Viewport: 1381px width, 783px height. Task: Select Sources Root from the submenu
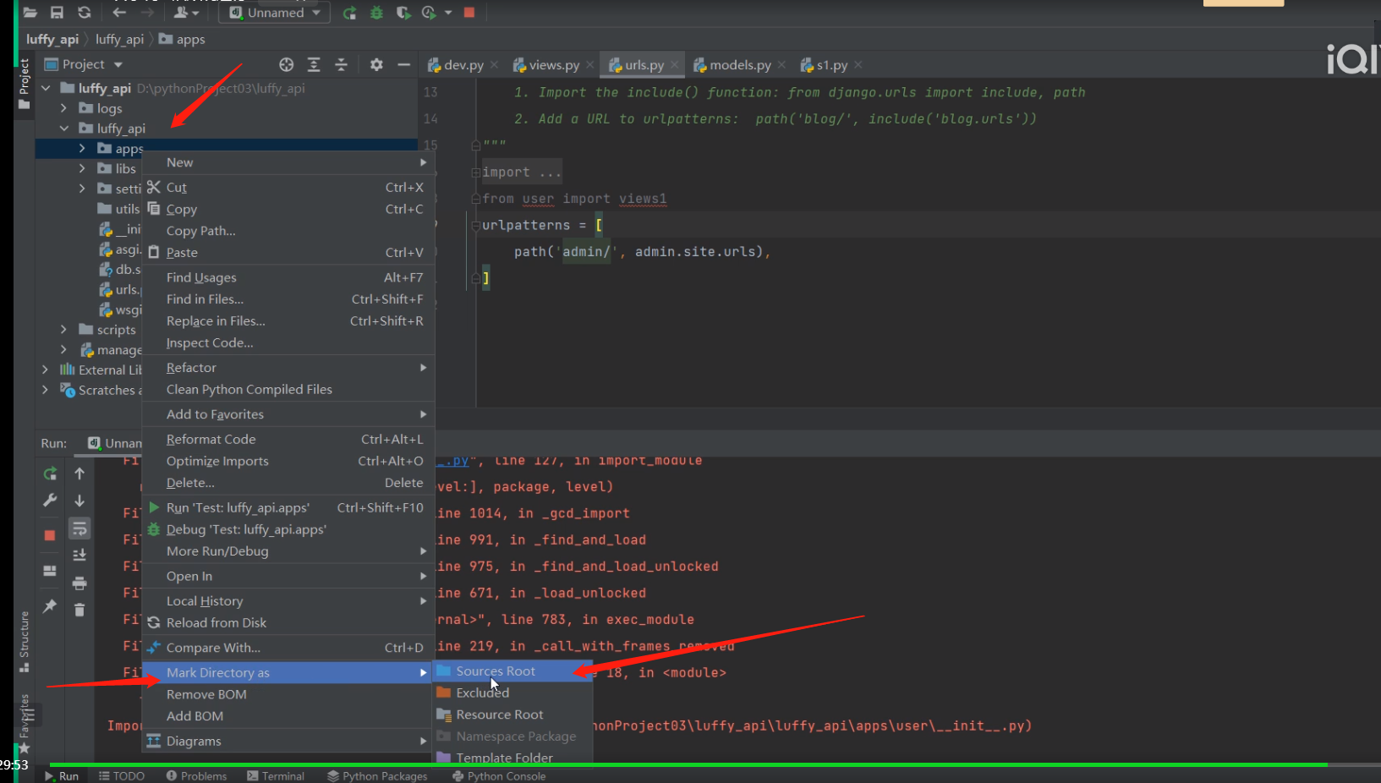pos(496,671)
